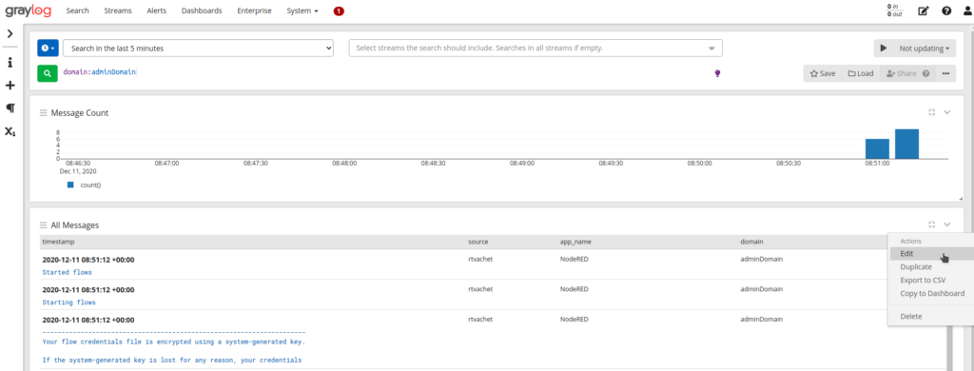The image size is (974, 371).
Task: Open the 'Starting flows' message
Action: (68, 303)
